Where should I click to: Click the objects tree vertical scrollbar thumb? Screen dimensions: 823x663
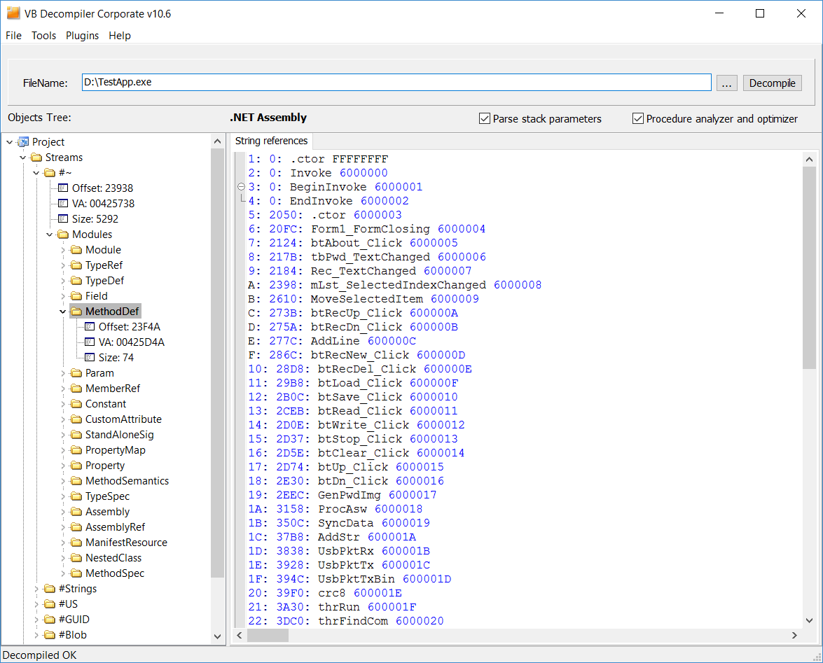pyautogui.click(x=217, y=363)
